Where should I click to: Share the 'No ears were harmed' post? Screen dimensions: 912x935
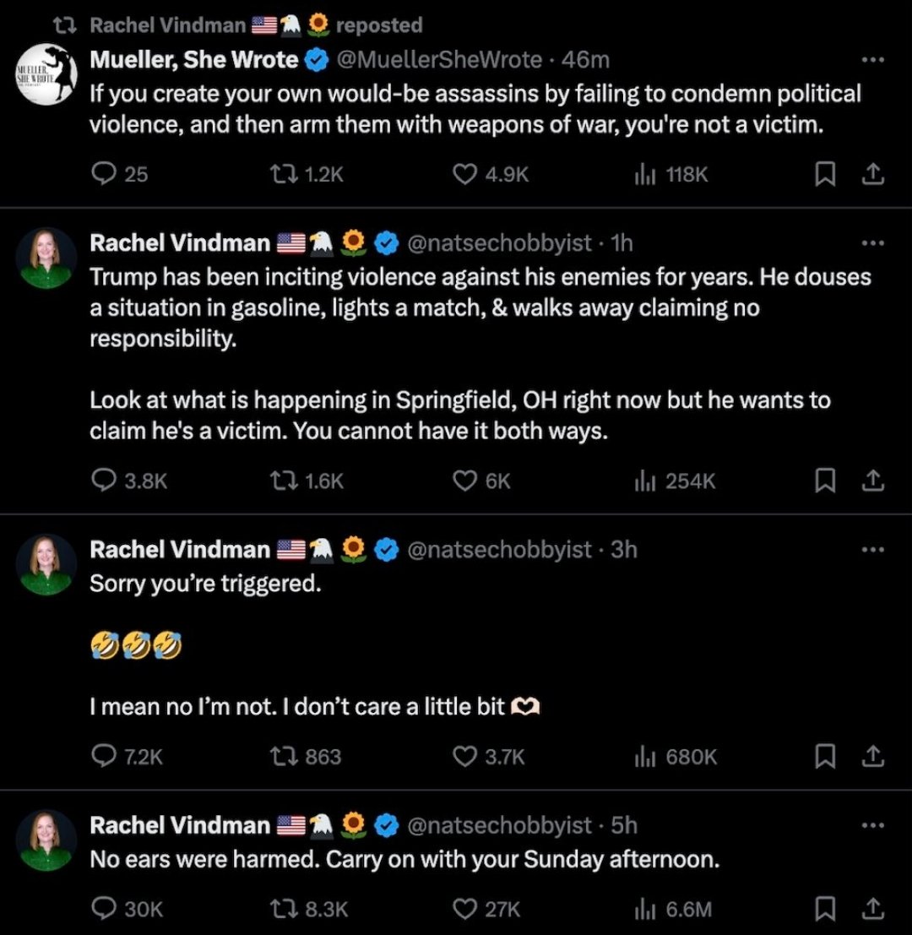coord(873,909)
